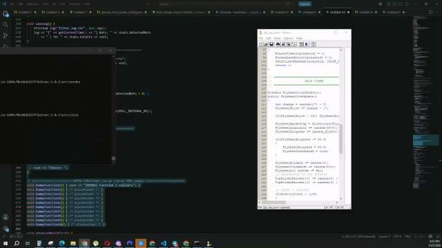Image resolution: width=442 pixels, height=248 pixels.
Task: Click the taskbar clock
Action: (x=434, y=243)
